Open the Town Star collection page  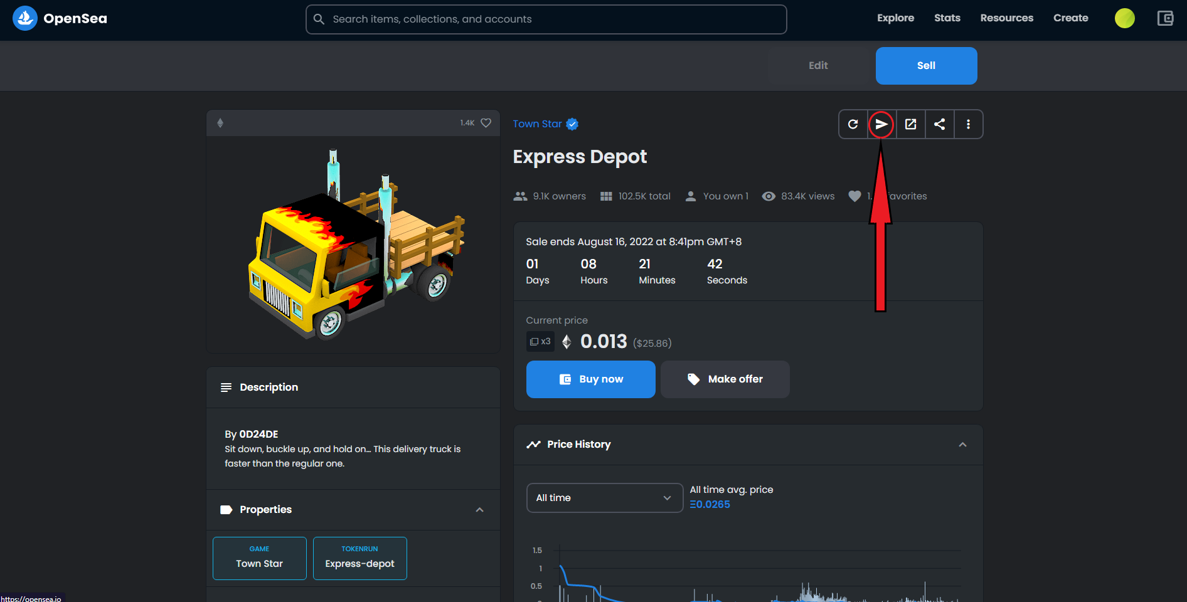pyautogui.click(x=537, y=124)
